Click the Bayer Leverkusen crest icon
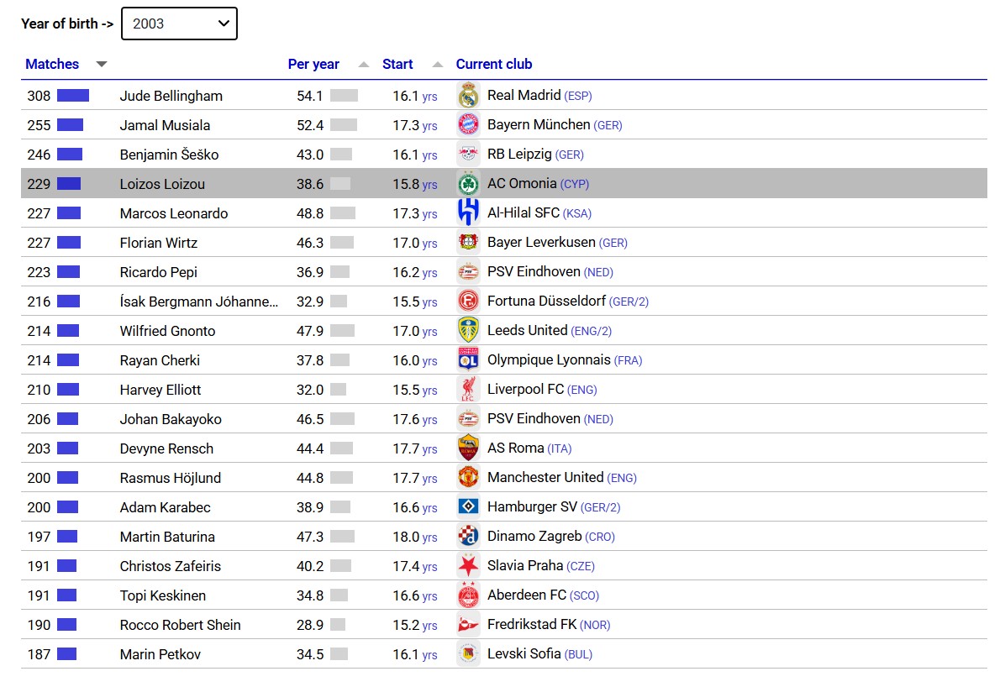 (469, 242)
